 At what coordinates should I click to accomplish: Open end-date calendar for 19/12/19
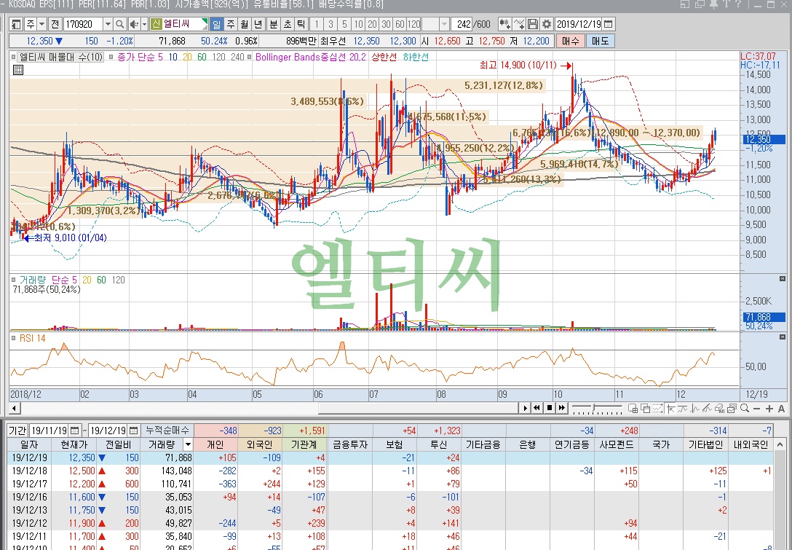(x=133, y=431)
